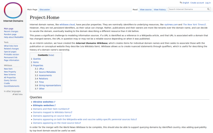Screen dimensions: 213x133
Task: Jump to 3.4 Relations section
Action: coord(43,79)
